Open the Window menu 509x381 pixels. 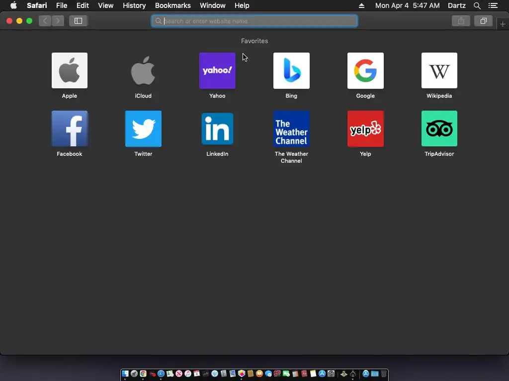point(213,5)
